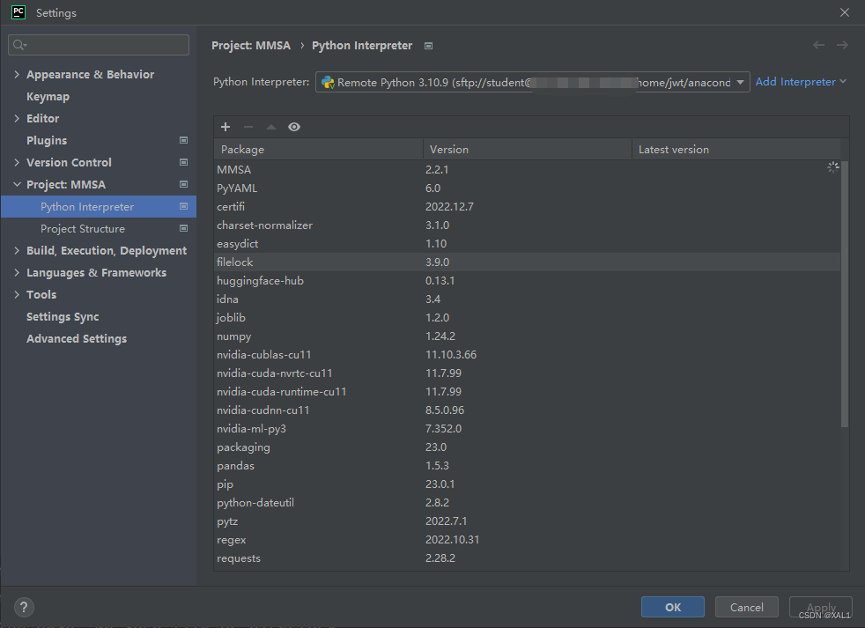The image size is (865, 628).
Task: Select the charset-normalizer package row
Action: (527, 225)
